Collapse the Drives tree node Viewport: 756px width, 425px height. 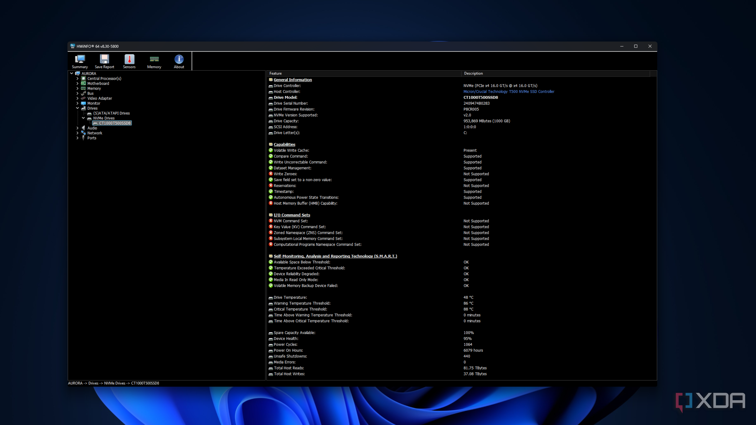pyautogui.click(x=77, y=108)
